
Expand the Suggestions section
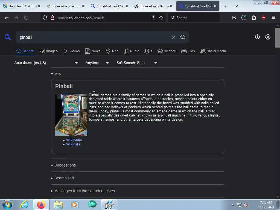[63, 165]
